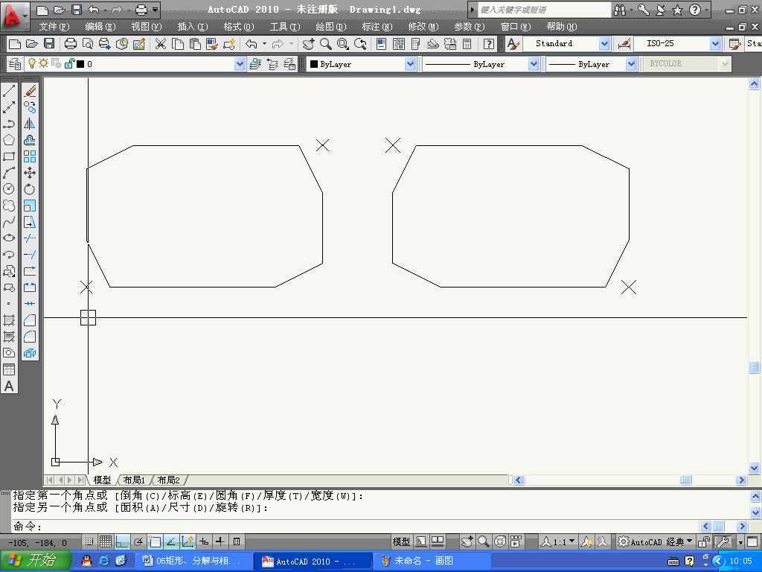
Task: Open the ByLayer color dropdown
Action: (x=410, y=64)
